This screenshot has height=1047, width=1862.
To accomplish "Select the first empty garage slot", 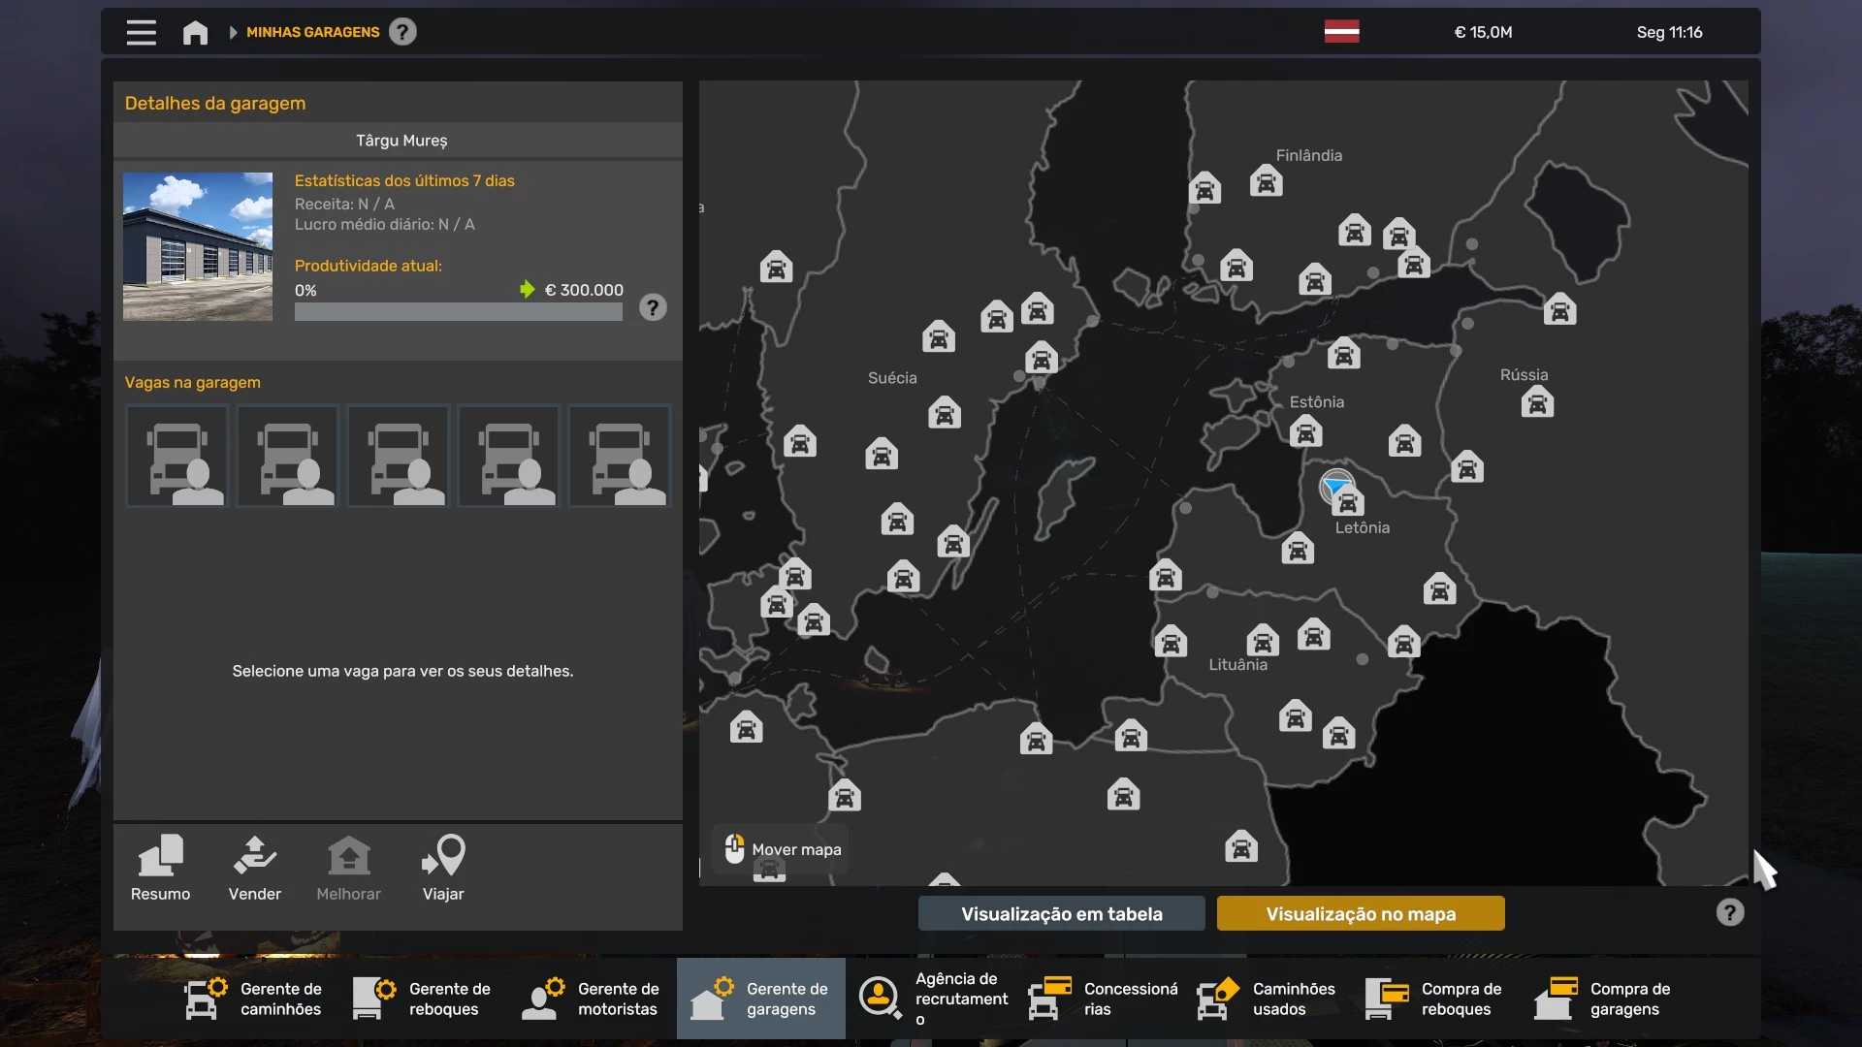I will (177, 456).
